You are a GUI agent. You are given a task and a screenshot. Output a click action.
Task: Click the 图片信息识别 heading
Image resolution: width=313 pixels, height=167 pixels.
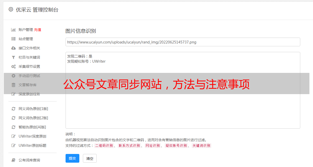coord(81,31)
